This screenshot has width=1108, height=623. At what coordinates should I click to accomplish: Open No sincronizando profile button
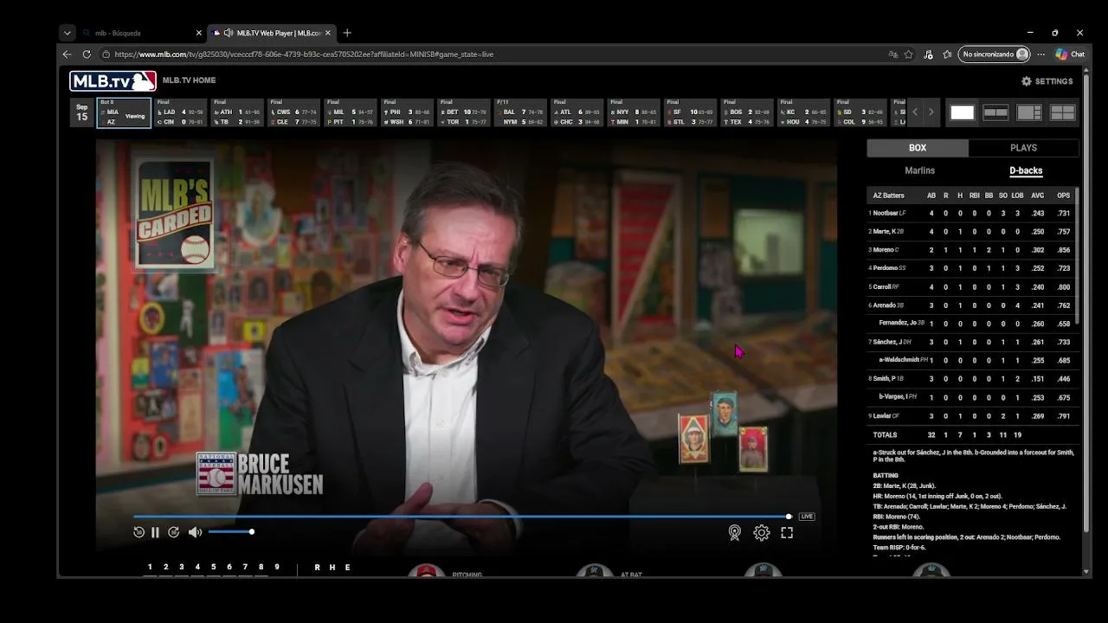(x=995, y=54)
